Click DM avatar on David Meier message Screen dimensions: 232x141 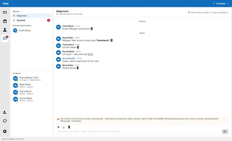coord(58,53)
